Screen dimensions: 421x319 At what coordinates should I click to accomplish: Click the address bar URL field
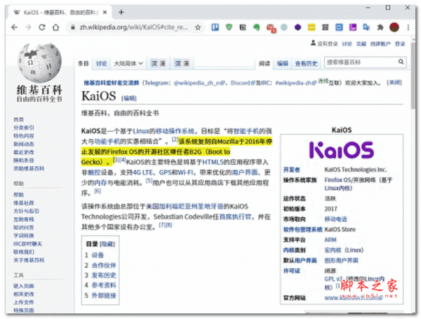click(x=133, y=27)
